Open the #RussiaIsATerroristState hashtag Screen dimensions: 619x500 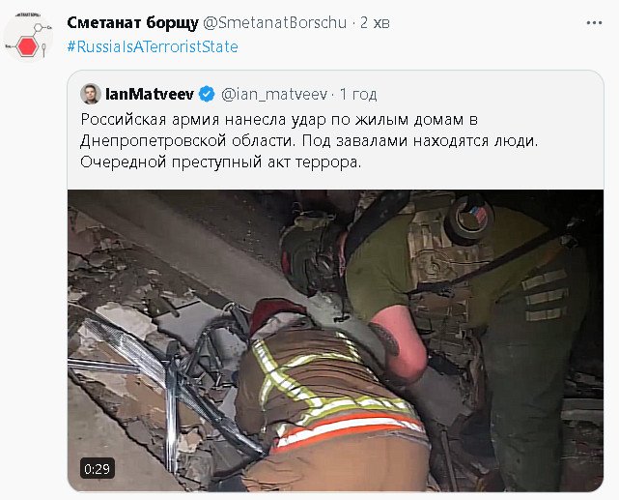pos(153,46)
